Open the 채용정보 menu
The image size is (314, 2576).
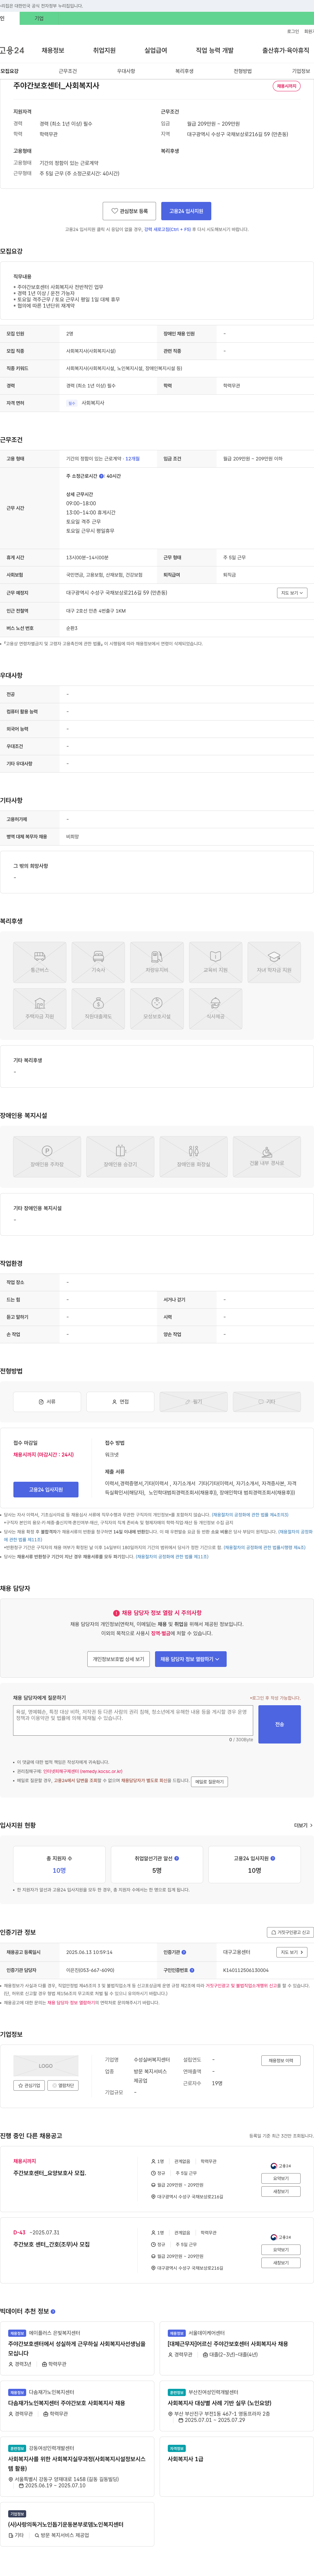coord(53,50)
